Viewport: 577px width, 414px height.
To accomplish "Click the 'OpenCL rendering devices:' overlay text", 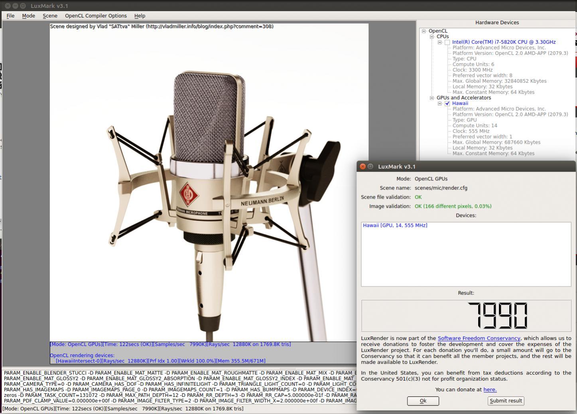I will pyautogui.click(x=82, y=355).
